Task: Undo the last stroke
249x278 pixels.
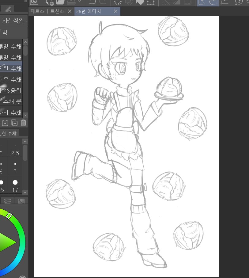Action: 92,2
